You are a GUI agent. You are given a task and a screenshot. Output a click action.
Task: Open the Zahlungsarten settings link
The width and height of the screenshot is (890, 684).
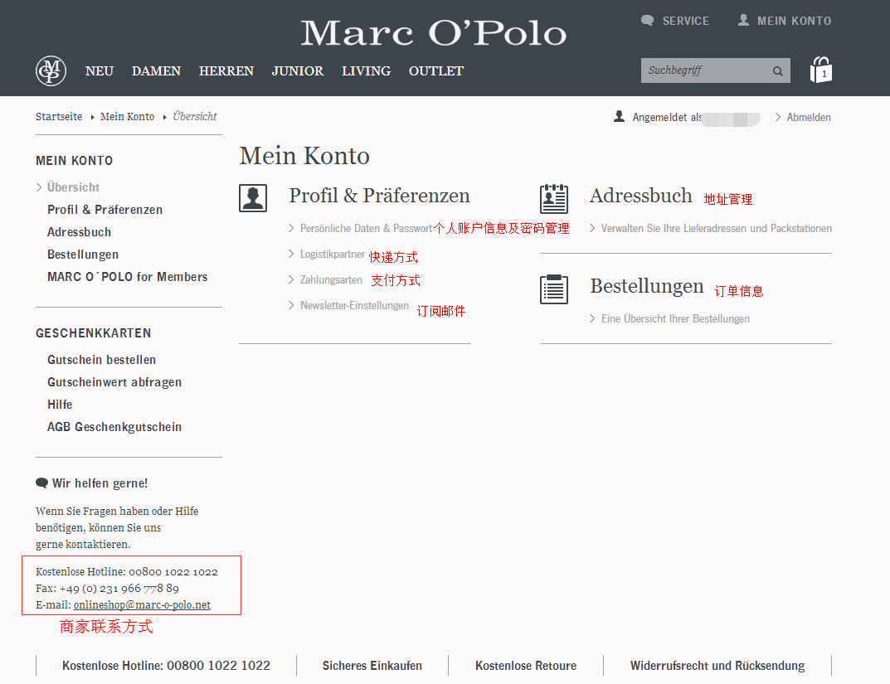pyautogui.click(x=331, y=280)
